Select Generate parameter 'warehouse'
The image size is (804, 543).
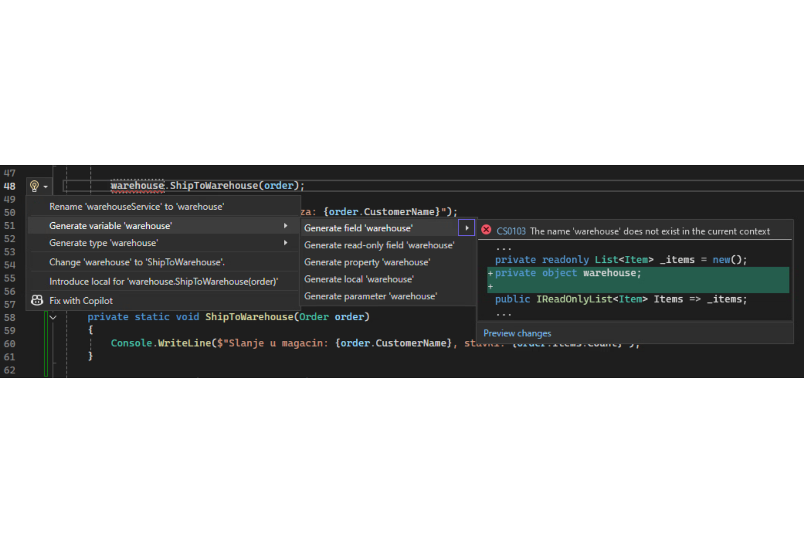pos(370,296)
